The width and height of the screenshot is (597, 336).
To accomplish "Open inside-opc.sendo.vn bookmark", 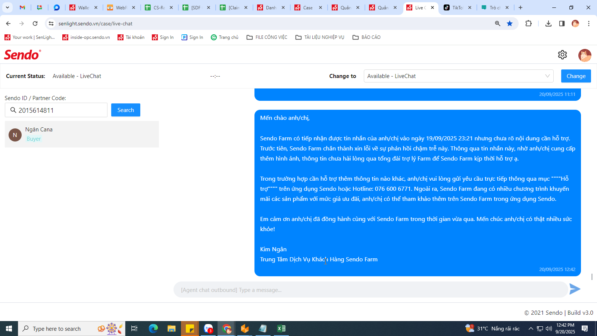I will (x=86, y=37).
